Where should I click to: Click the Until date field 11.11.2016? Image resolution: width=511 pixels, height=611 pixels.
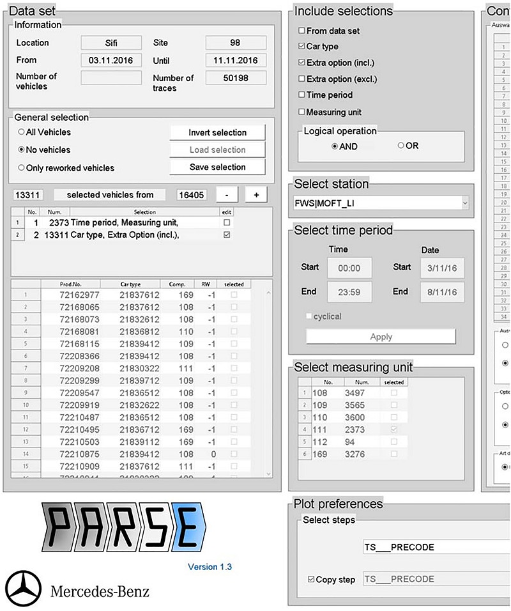click(x=236, y=61)
